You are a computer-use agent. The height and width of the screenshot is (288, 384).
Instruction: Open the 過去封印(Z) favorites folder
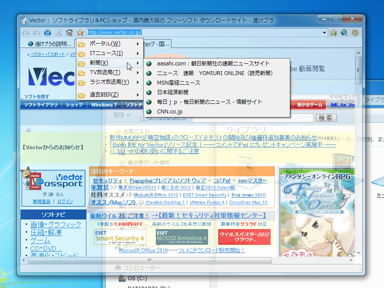(x=110, y=95)
